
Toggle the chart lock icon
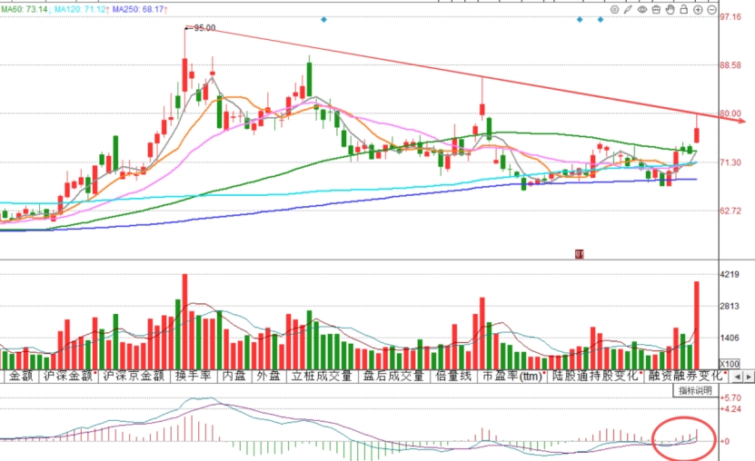tap(684, 9)
